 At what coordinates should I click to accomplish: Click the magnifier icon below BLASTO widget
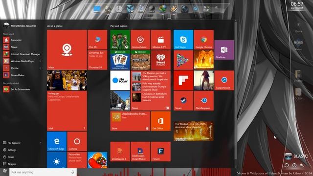[x=302, y=165]
